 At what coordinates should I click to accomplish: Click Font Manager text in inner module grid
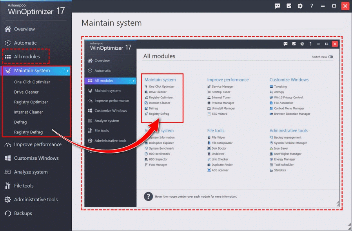point(158,165)
